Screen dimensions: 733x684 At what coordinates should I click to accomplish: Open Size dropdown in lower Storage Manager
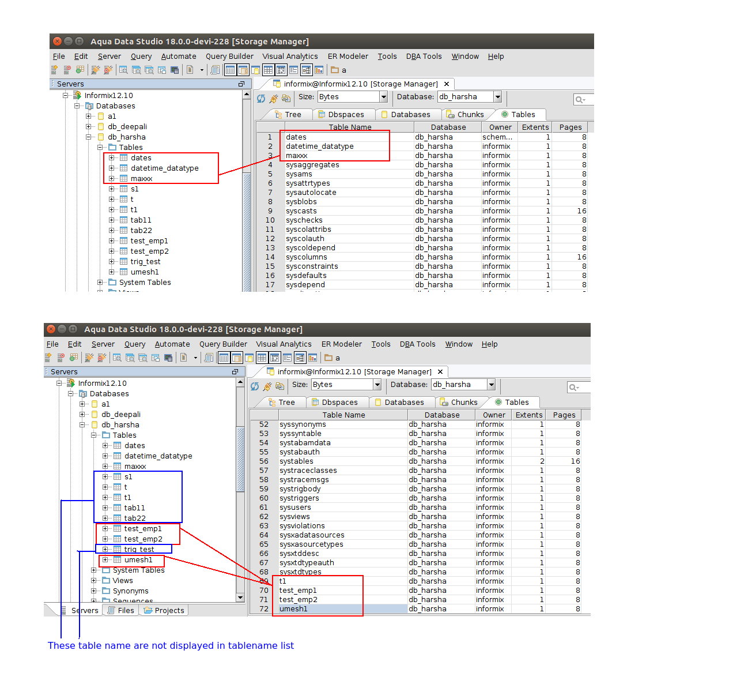click(377, 385)
